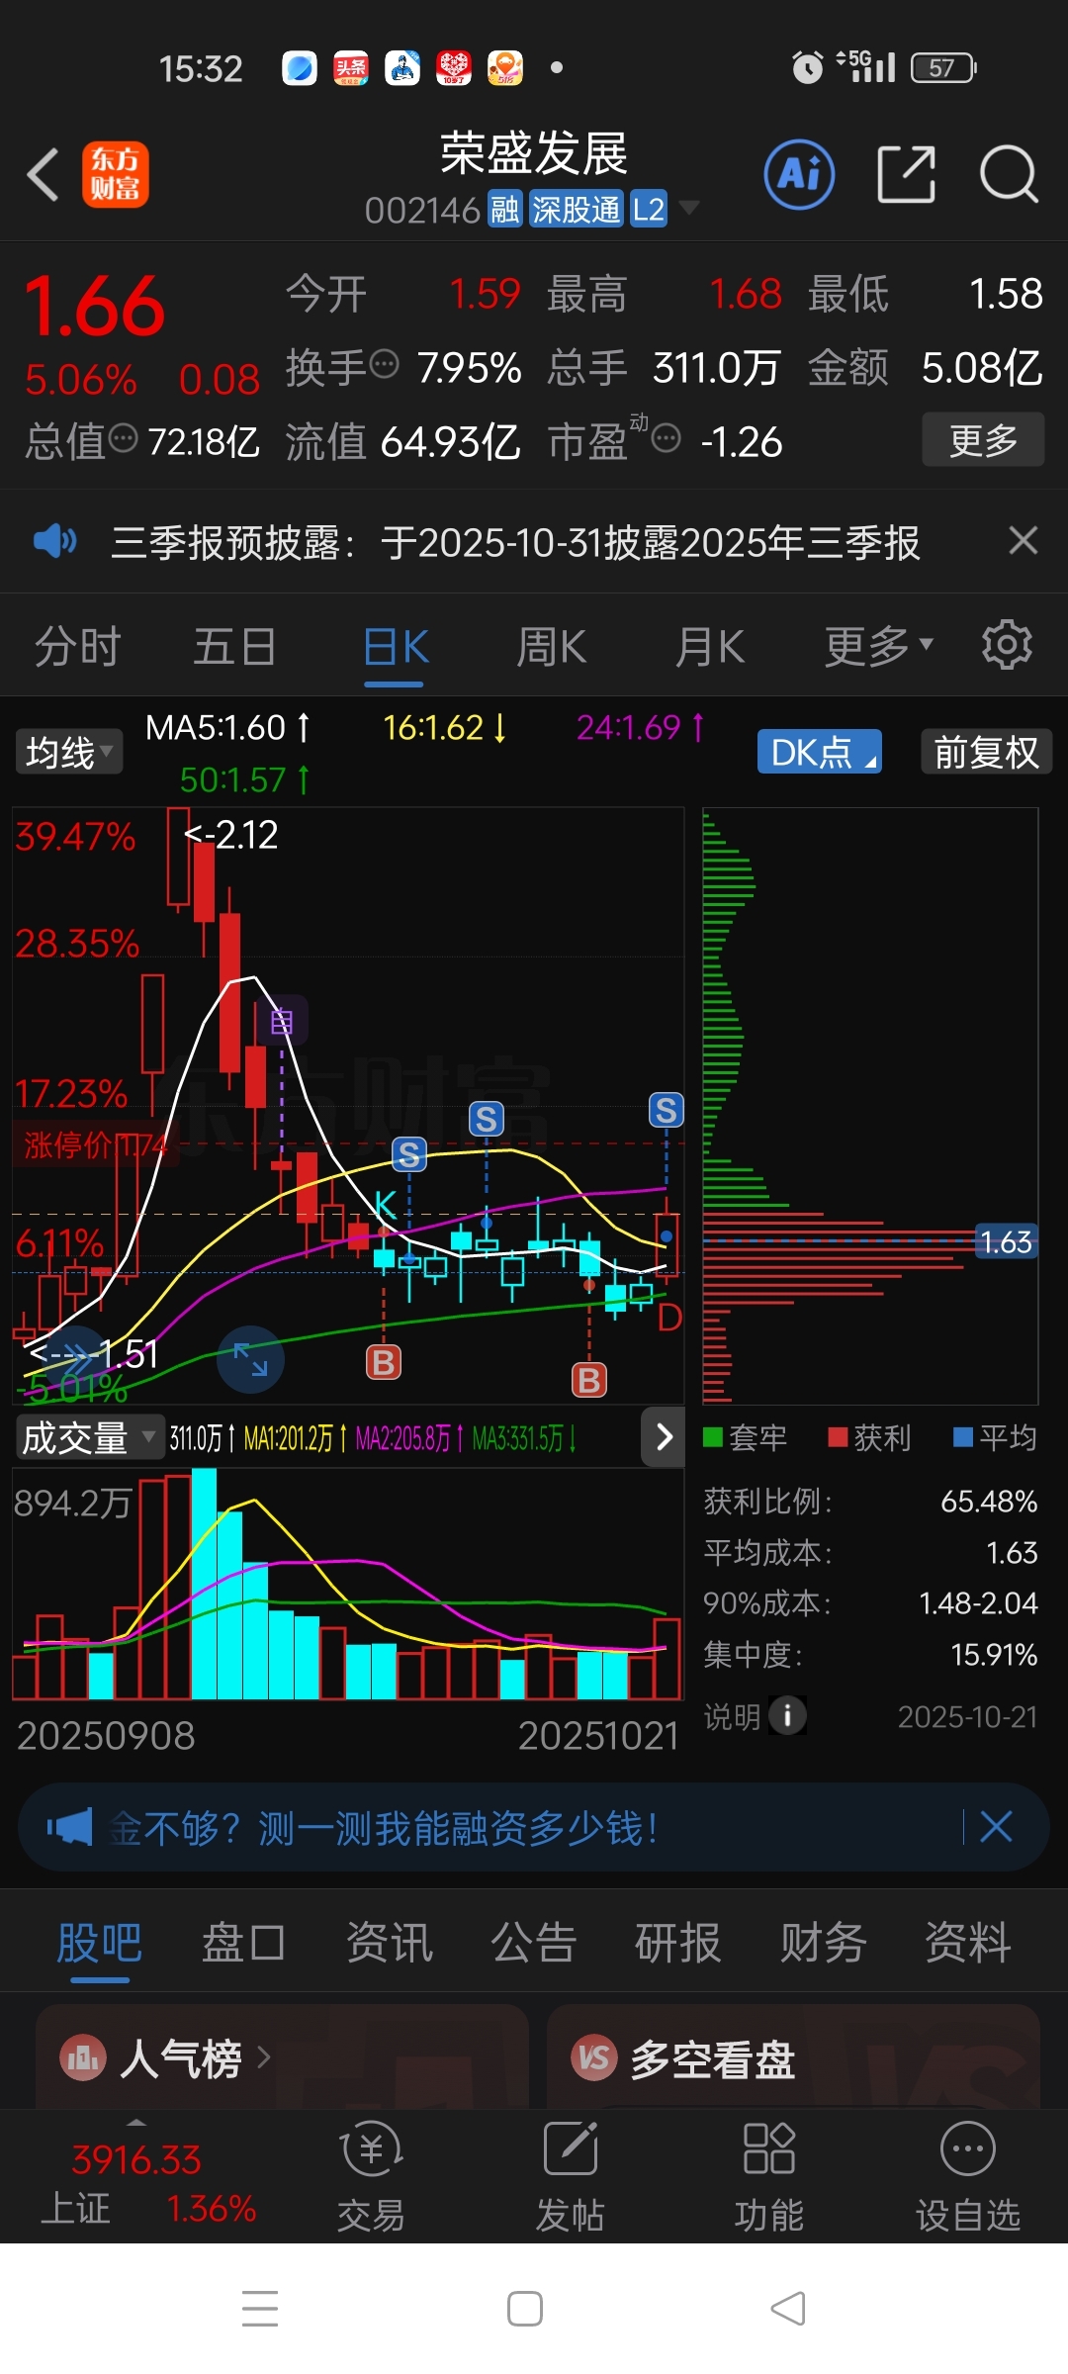Screen dimensions: 1068x2374
Task: Tap the 上证 3916.33 index bar
Action: coord(148,2181)
